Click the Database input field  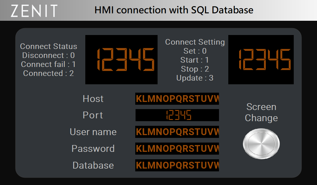pos(177,165)
